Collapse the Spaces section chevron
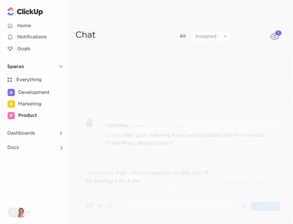The image size is (293, 224). coord(61,66)
